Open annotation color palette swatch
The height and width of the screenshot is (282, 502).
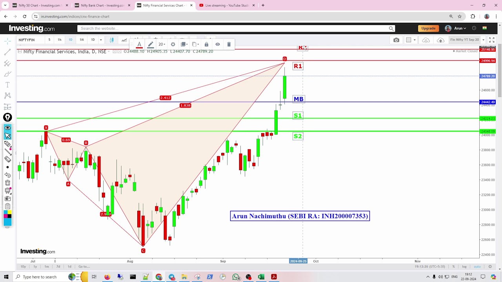point(7,214)
